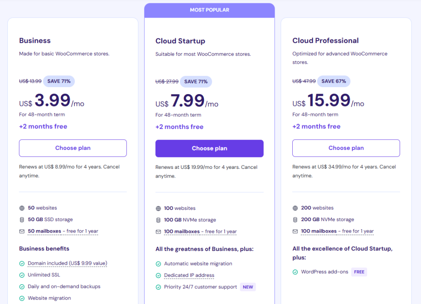Click 'WordPress add-ons' feature text
The image size is (421, 304).
tap(325, 272)
